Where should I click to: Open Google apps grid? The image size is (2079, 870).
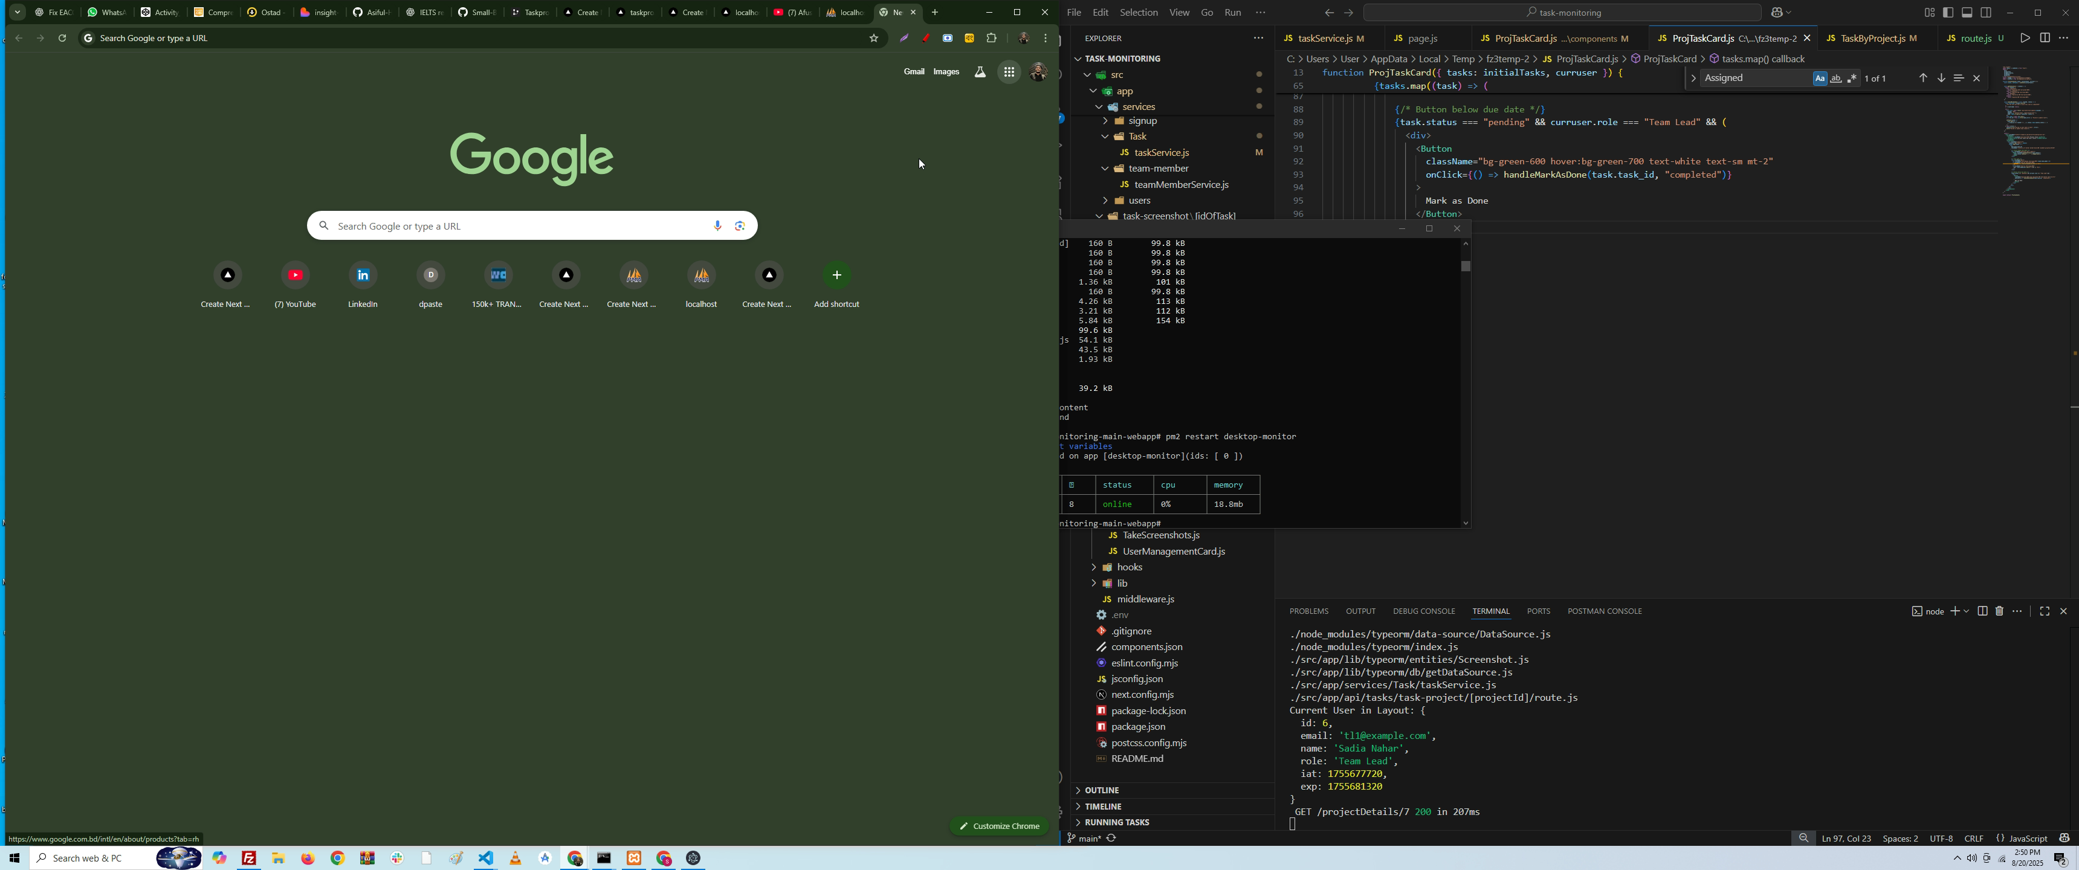[1009, 72]
